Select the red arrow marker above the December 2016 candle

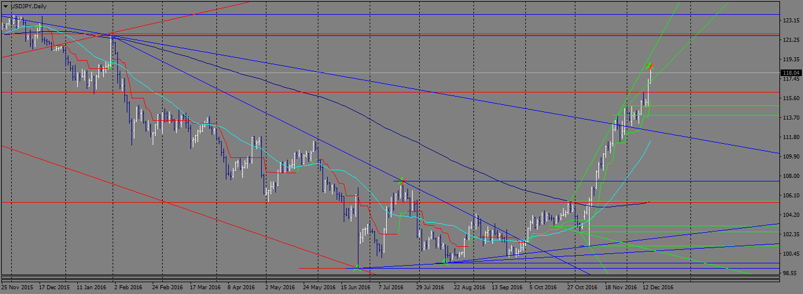pyautogui.click(x=650, y=65)
